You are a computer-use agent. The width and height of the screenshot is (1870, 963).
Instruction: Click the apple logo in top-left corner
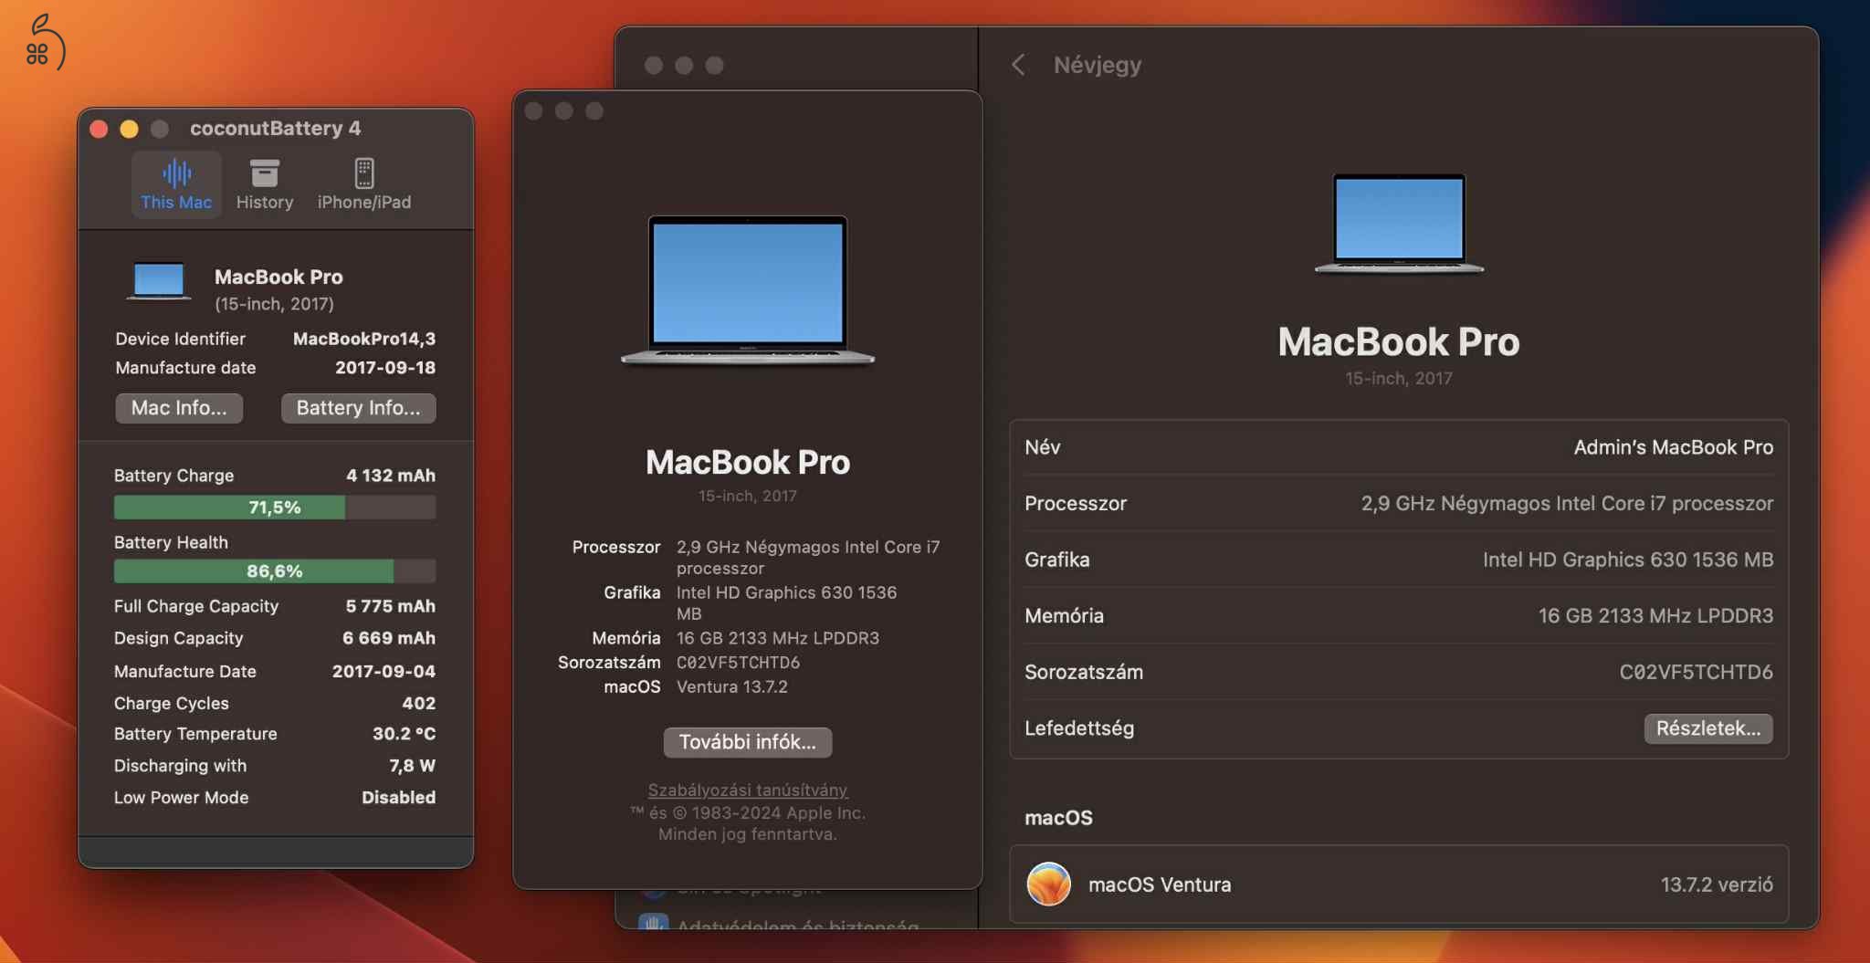46,43
